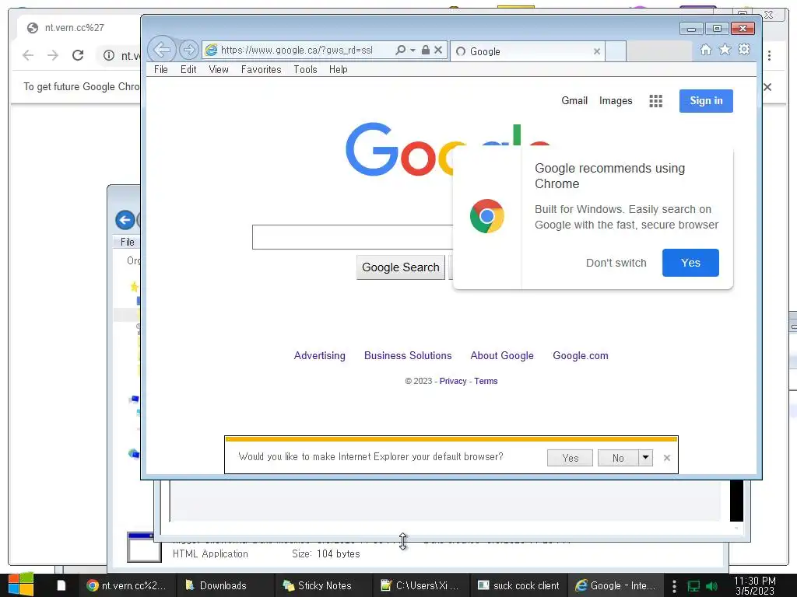Maximize the Internet Explorer window
The image size is (797, 597).
tap(717, 29)
